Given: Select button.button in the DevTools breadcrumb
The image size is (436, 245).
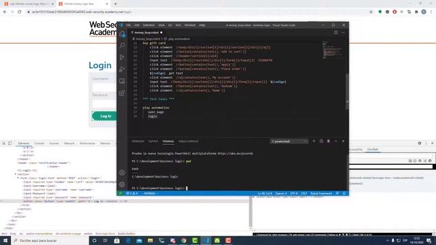Looking at the screenshot, I should (x=127, y=233).
